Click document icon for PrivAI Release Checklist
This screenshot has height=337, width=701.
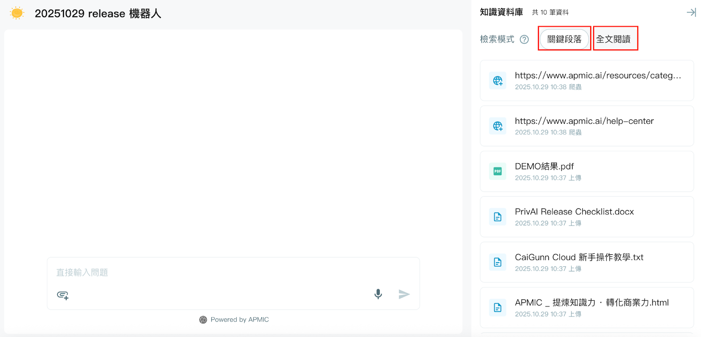click(498, 217)
